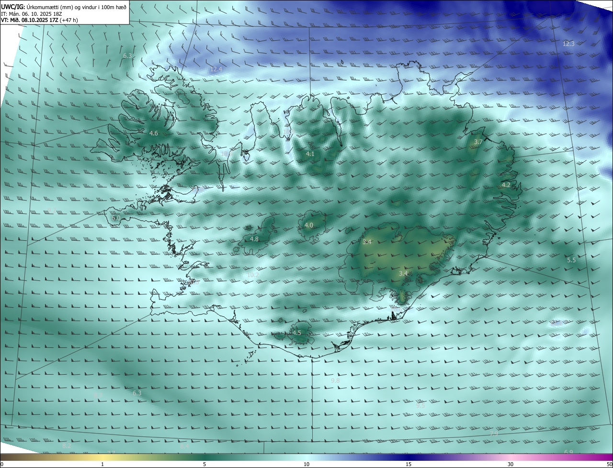The height and width of the screenshot is (468, 613).
Task: Click the 6.9 value label
Action: click(x=568, y=452)
